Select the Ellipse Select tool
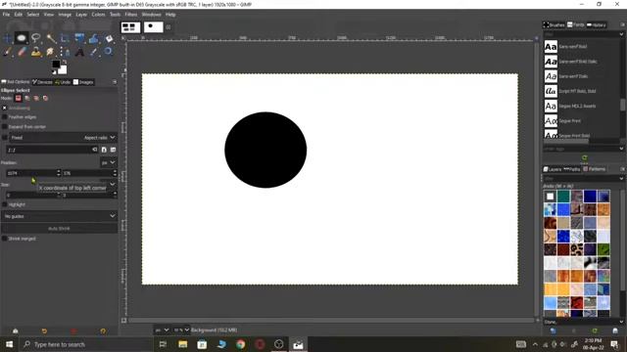The image size is (627, 352). coord(22,38)
